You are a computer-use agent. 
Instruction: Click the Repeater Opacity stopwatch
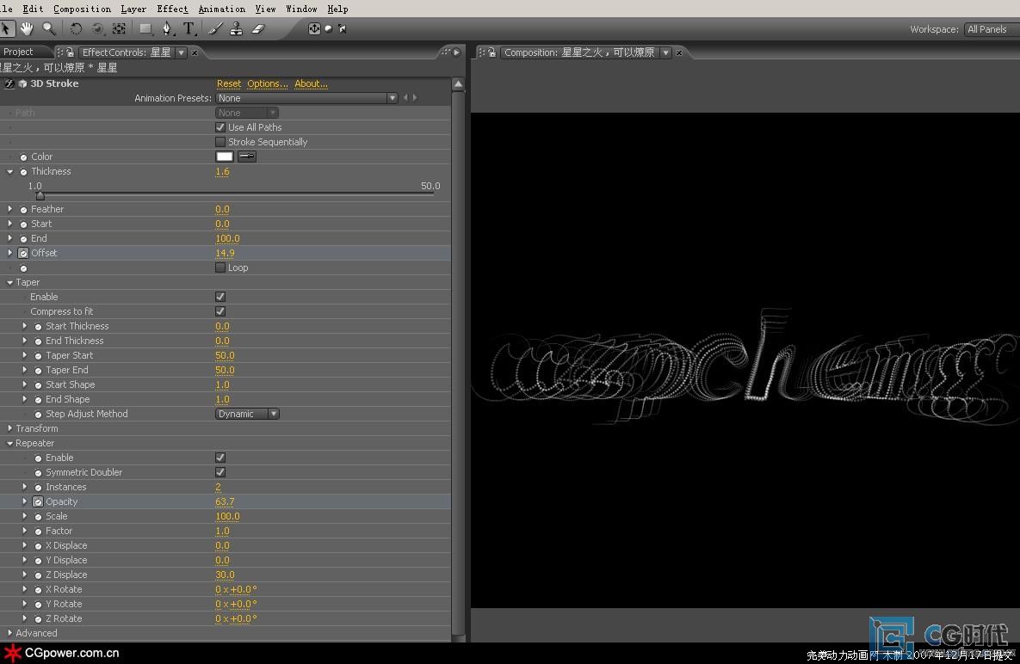pyautogui.click(x=38, y=501)
